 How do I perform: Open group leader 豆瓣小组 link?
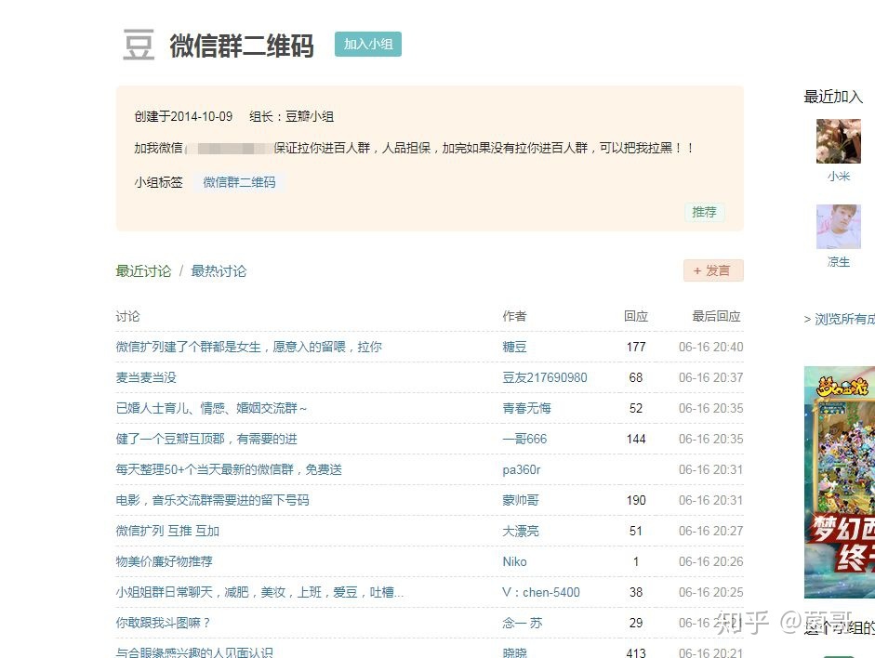[310, 116]
